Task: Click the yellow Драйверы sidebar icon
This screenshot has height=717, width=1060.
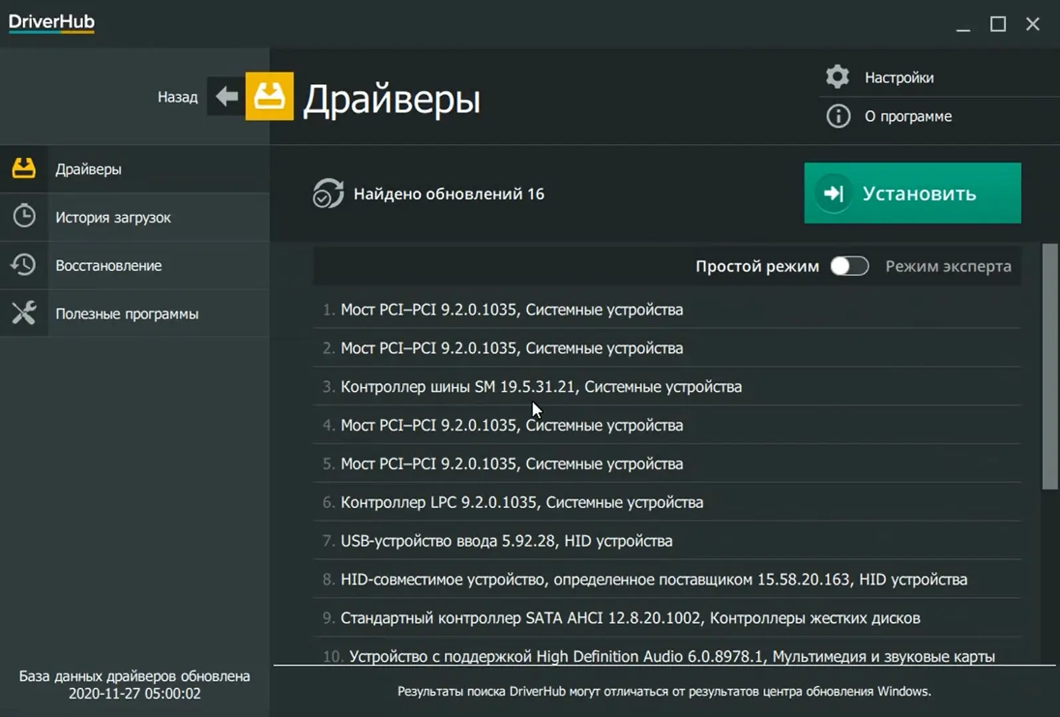Action: [24, 169]
